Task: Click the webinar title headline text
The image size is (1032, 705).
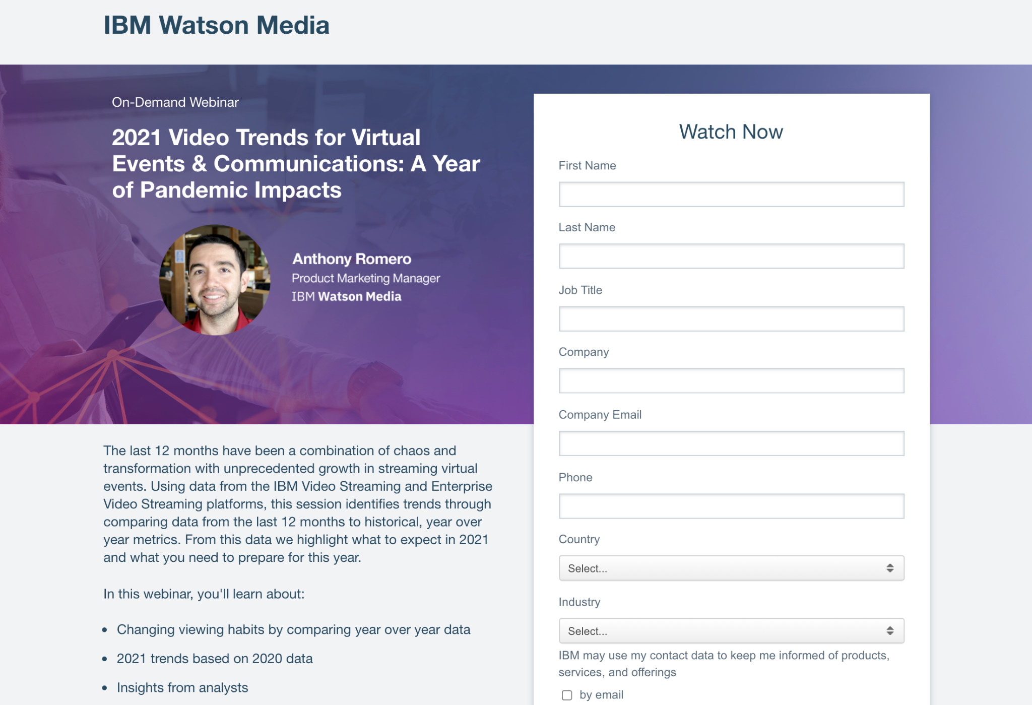Action: [x=296, y=164]
